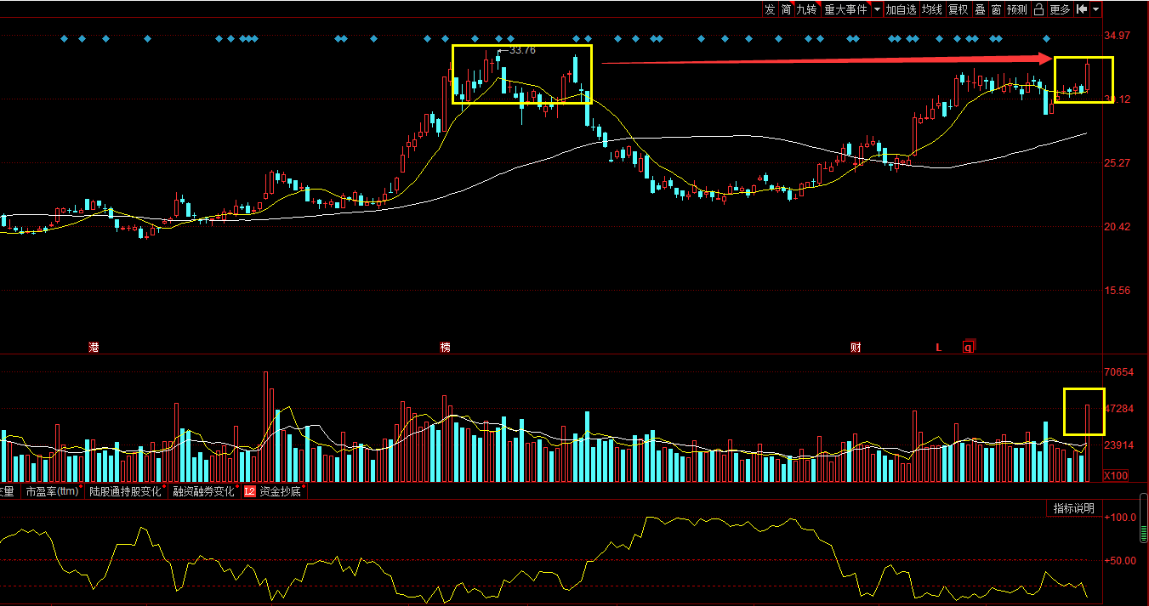
Task: Click the 简 icon in the toolbar
Action: pyautogui.click(x=787, y=9)
